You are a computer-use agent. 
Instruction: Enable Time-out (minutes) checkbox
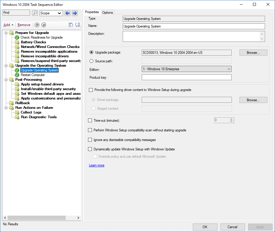tap(90, 121)
